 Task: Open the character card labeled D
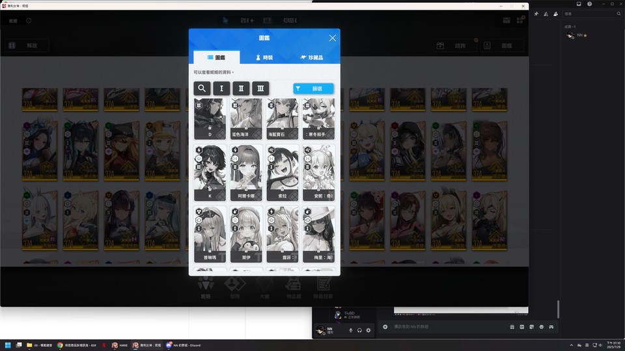coord(210,118)
